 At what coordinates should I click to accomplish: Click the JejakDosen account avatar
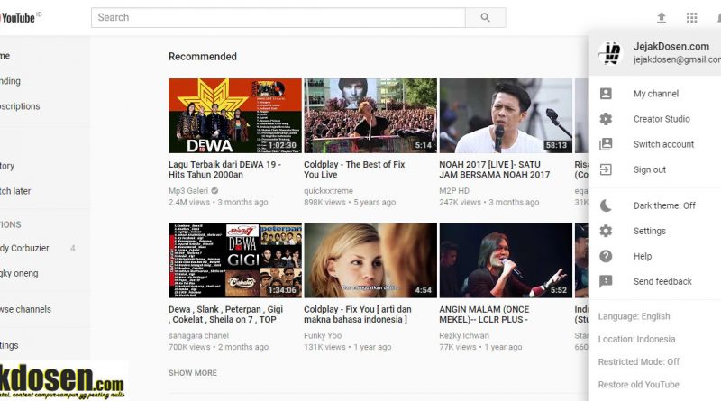pyautogui.click(x=611, y=53)
